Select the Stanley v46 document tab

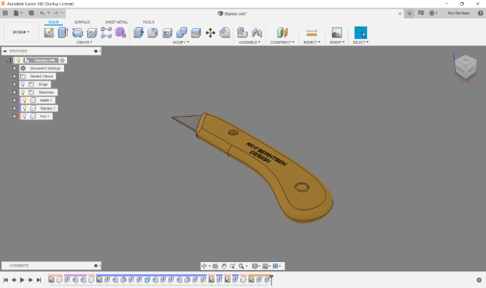coord(233,14)
